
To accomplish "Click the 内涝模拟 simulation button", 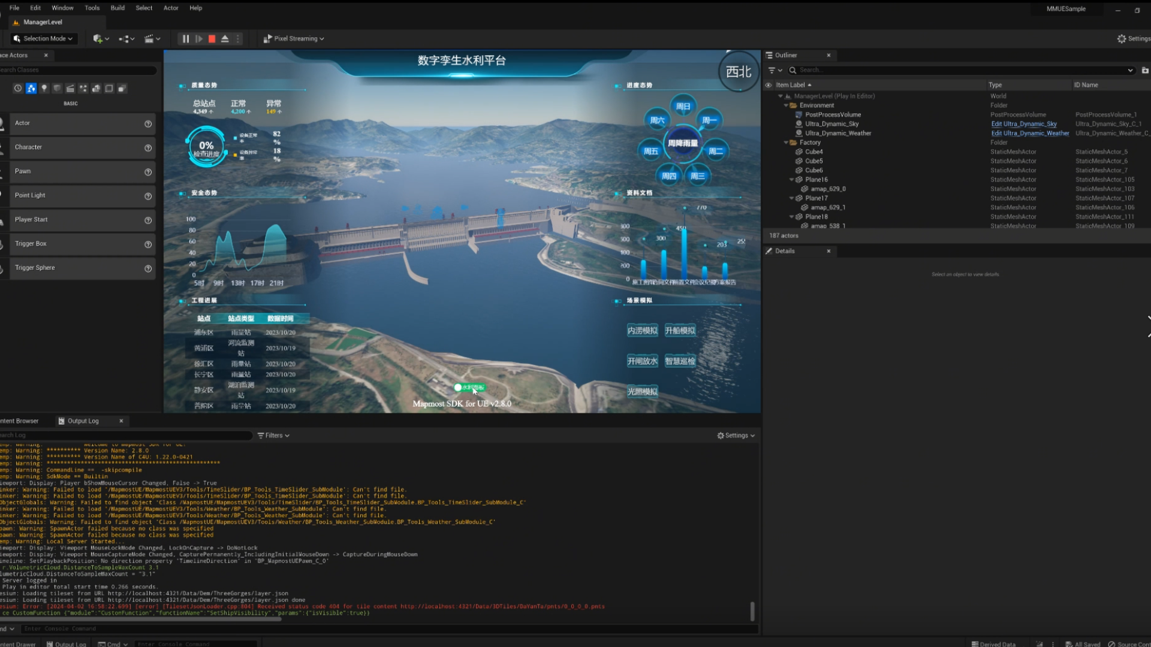I will (643, 331).
